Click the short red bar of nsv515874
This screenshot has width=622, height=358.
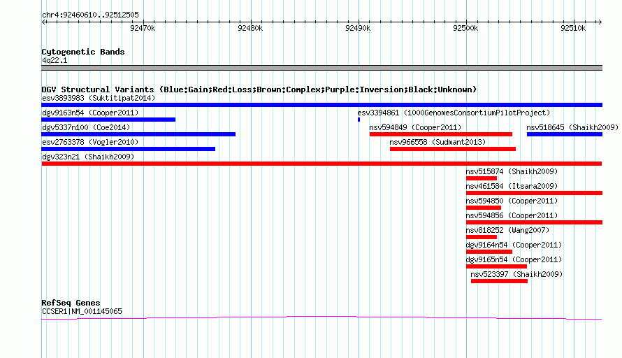(x=482, y=178)
